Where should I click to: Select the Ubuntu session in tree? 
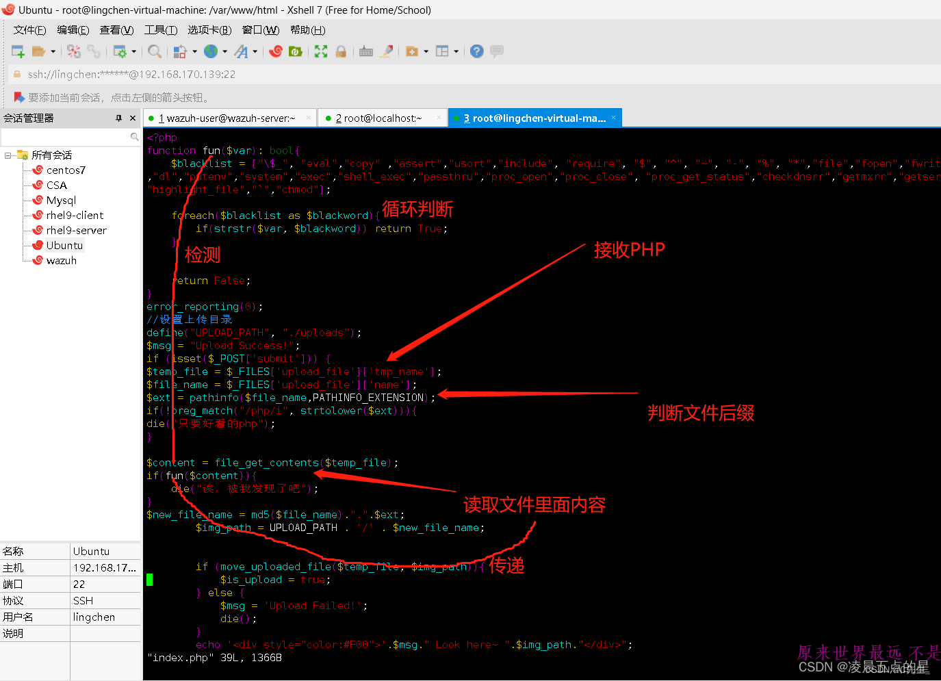64,246
